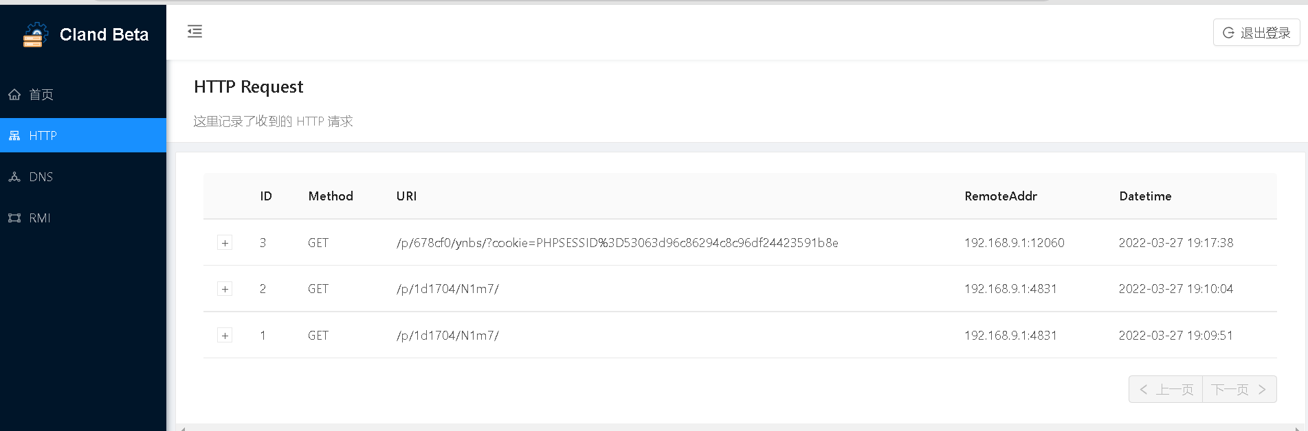Click the 退出登录 button
Image resolution: width=1308 pixels, height=431 pixels.
tap(1256, 33)
